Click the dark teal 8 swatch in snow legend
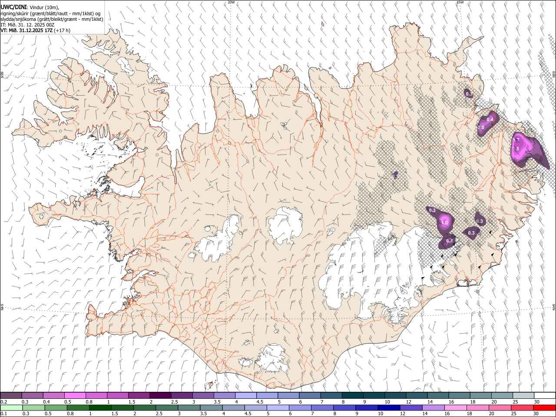 tap(353, 395)
